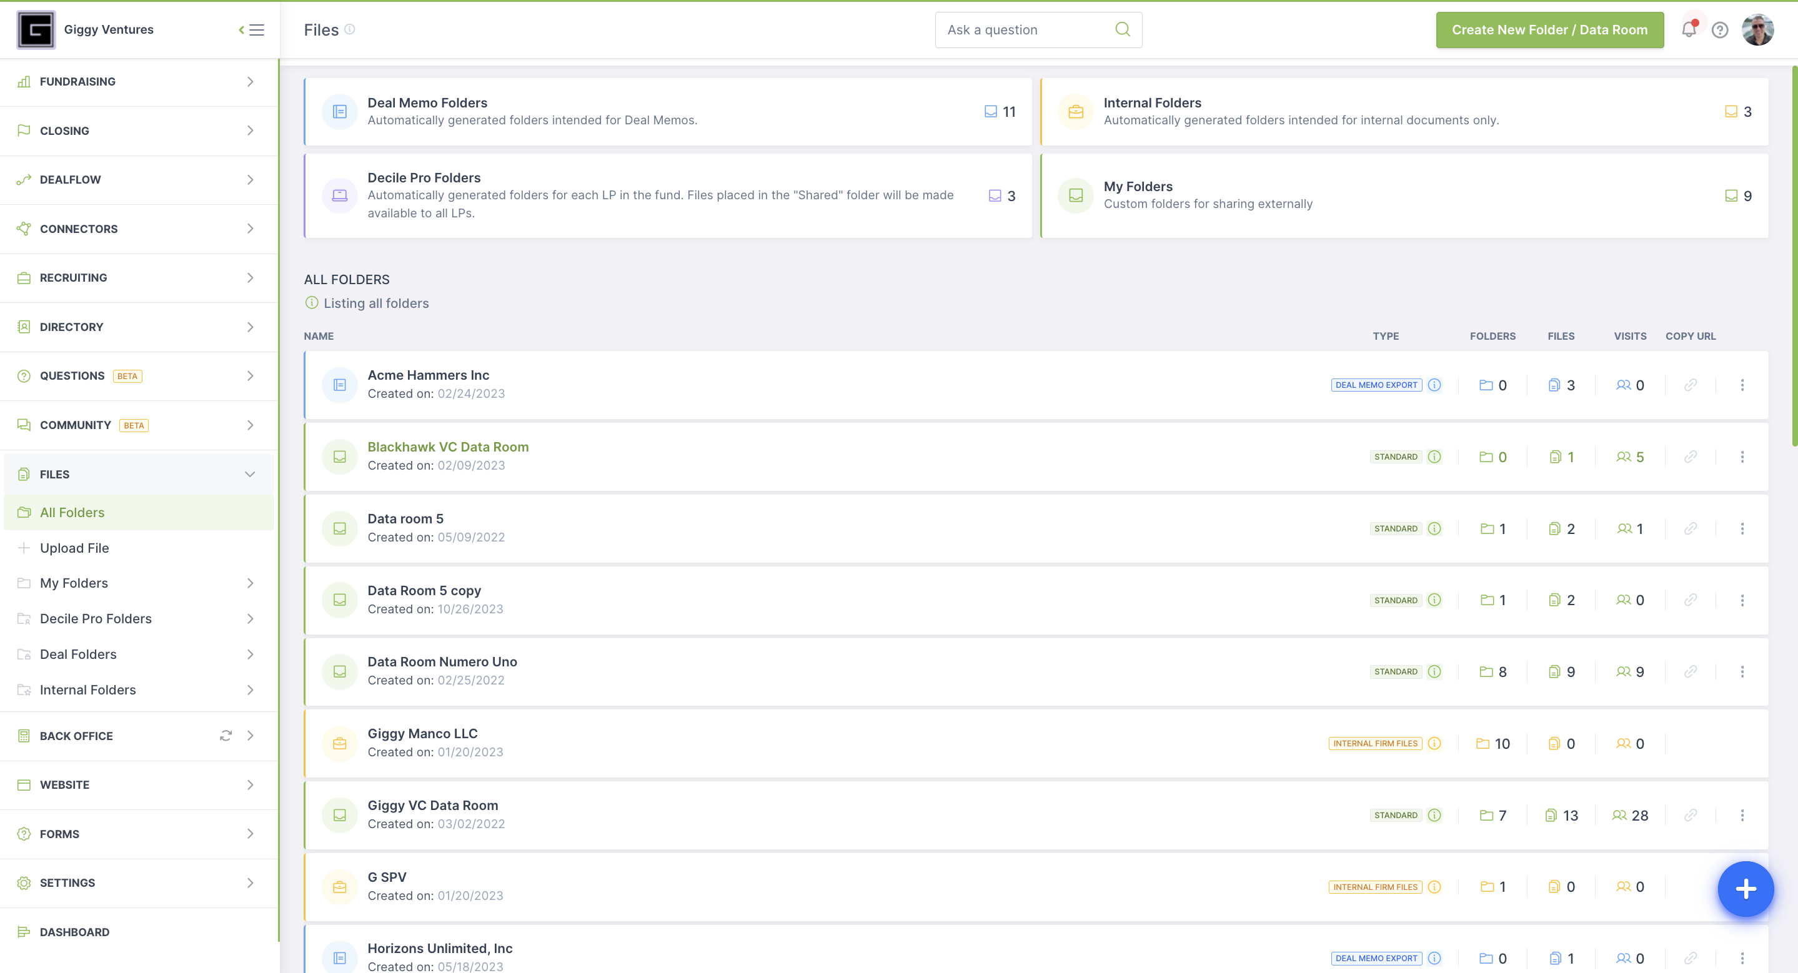The image size is (1798, 973).
Task: Expand the Decile Pro Folders in sidebar
Action: click(x=251, y=618)
